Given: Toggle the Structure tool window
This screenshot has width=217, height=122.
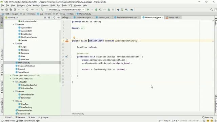Looking at the screenshot, I should (x=2, y=54).
